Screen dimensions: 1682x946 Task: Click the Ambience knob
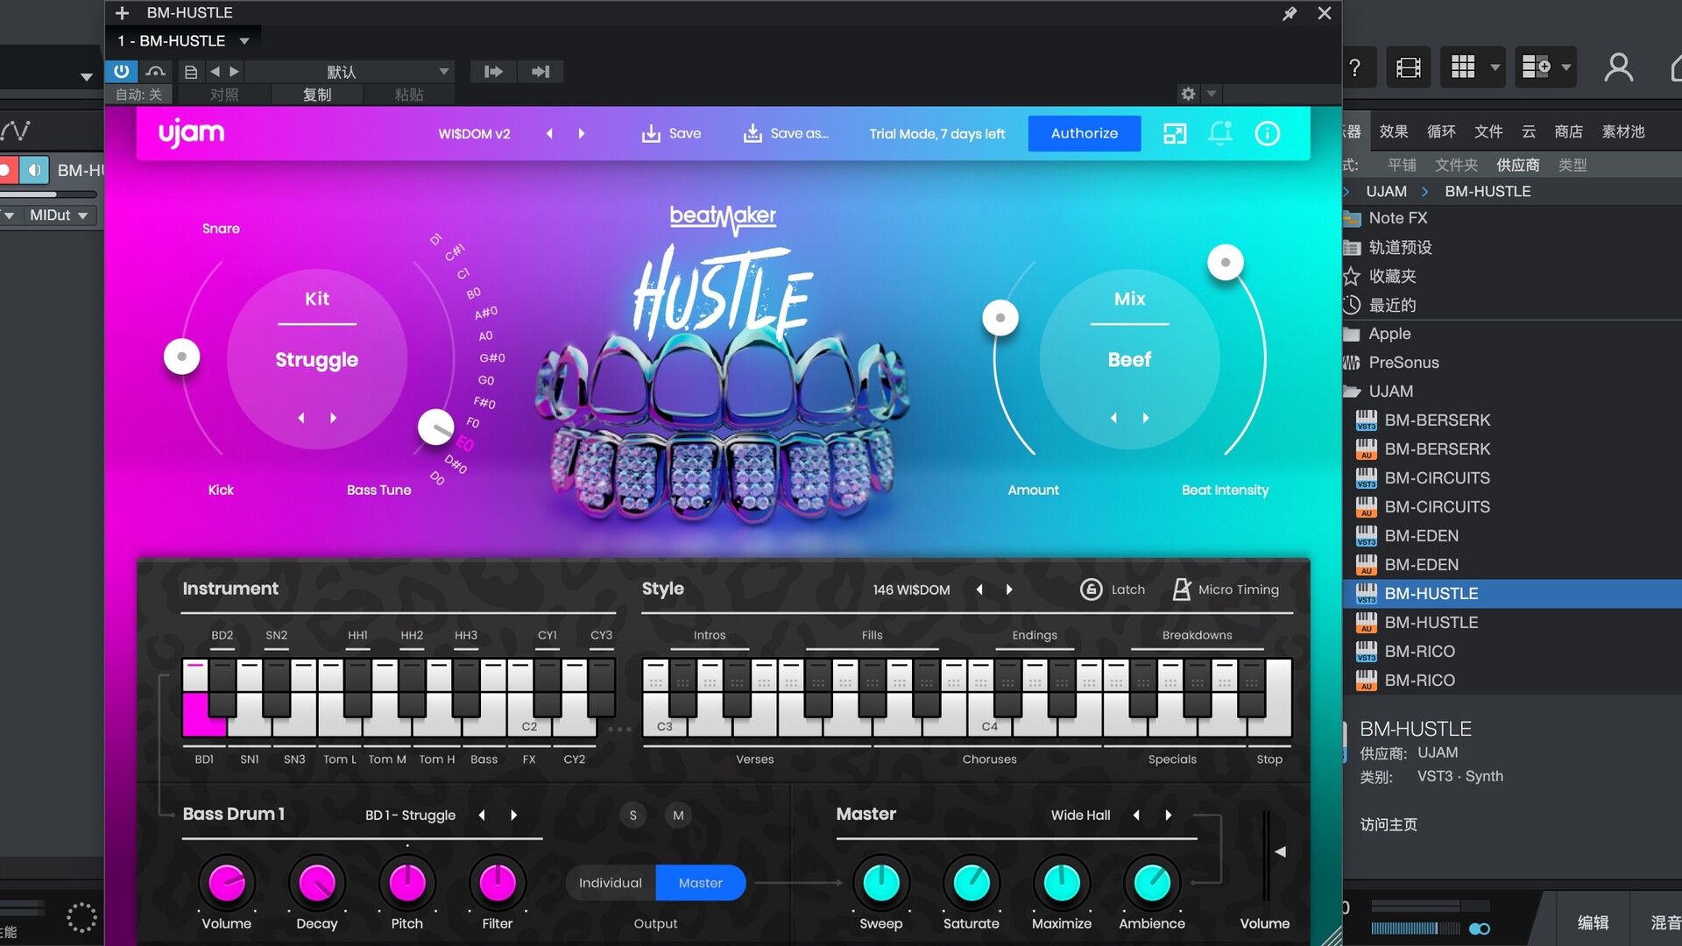pyautogui.click(x=1152, y=883)
